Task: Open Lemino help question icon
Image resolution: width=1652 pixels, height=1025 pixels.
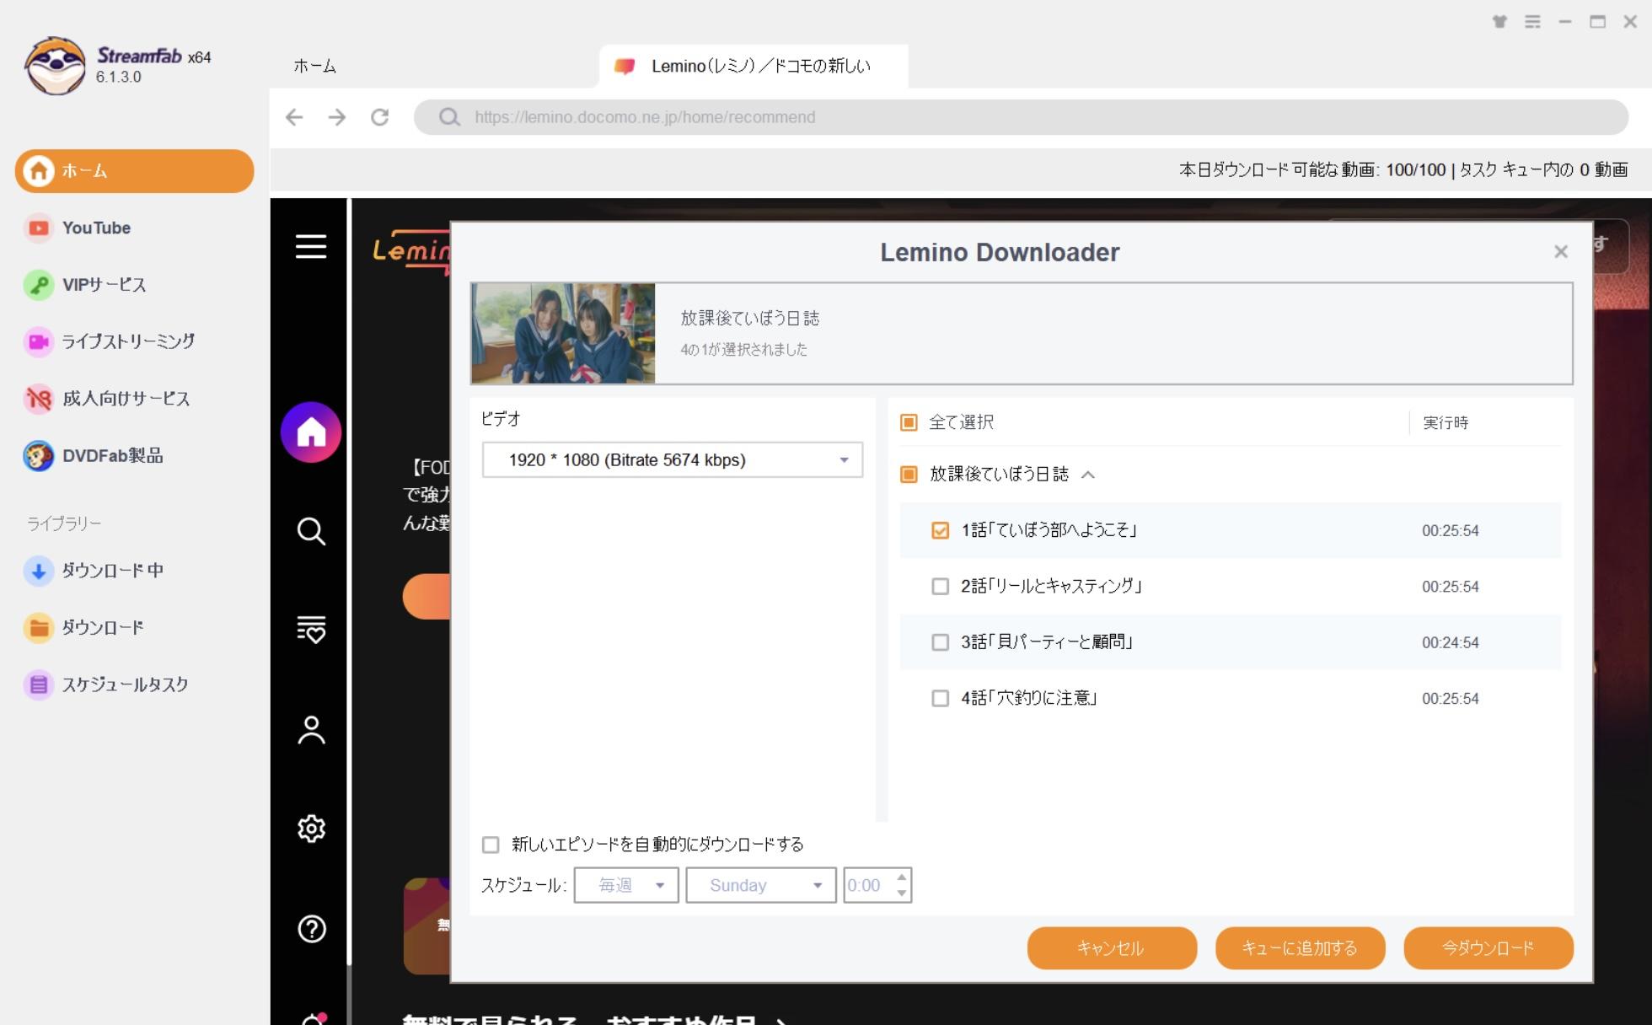Action: pos(311,929)
